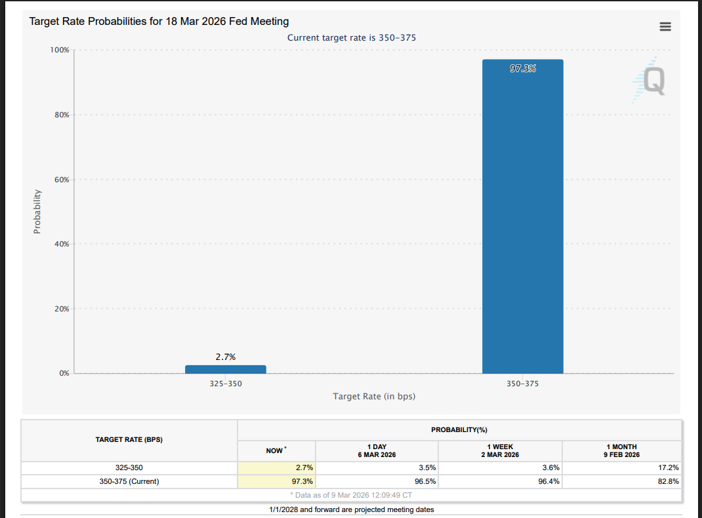The width and height of the screenshot is (702, 518).
Task: Select the 2.7% probability bar
Action: tap(226, 368)
